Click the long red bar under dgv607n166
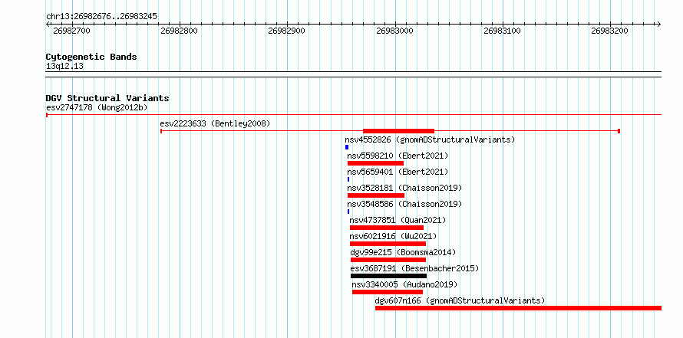 518,308
